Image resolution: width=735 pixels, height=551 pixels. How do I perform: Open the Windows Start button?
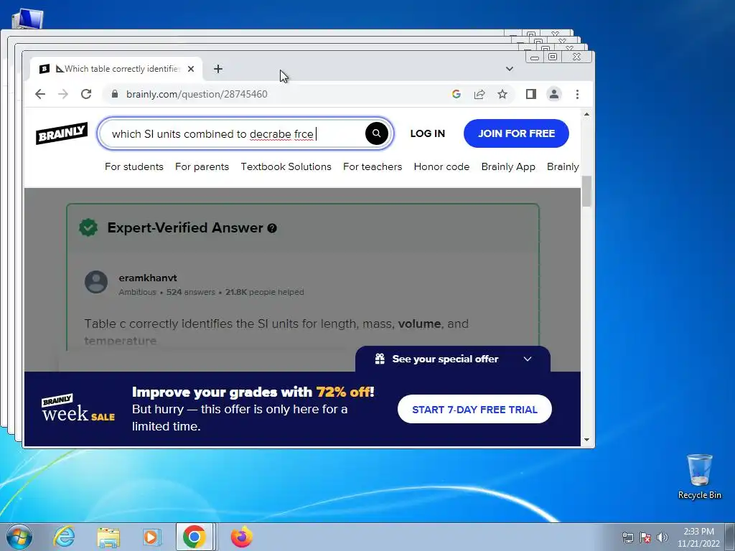(19, 537)
